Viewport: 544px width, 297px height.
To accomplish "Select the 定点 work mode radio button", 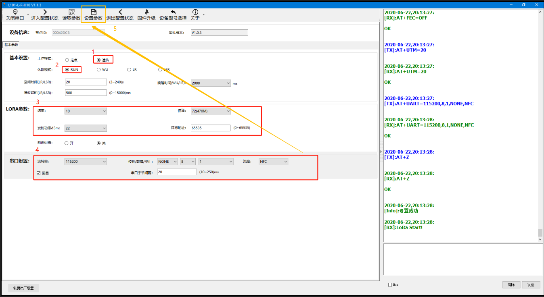I will tap(67, 60).
